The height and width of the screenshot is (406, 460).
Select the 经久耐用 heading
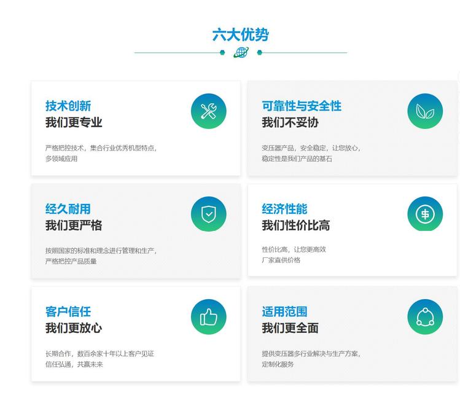tap(68, 209)
